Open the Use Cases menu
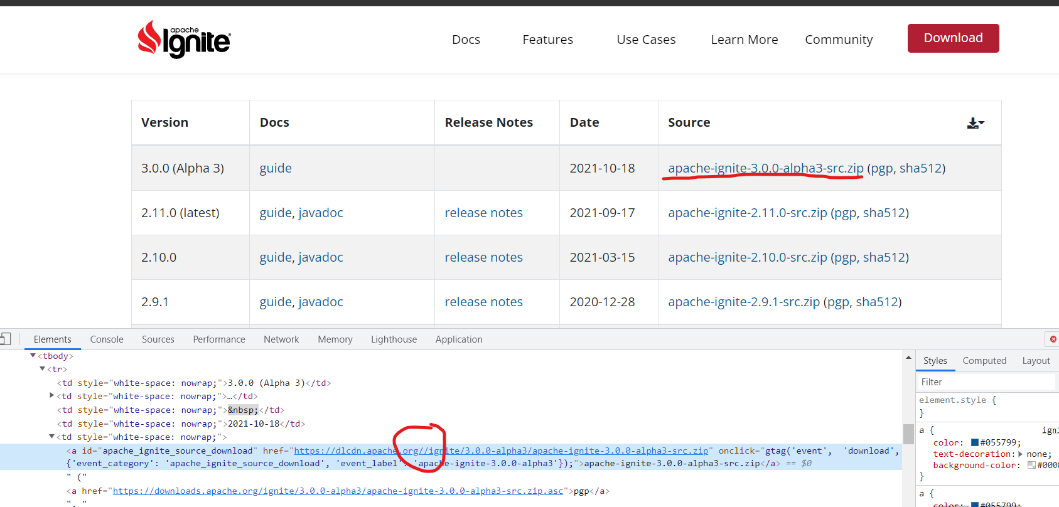Image resolution: width=1059 pixels, height=507 pixels. (x=646, y=40)
